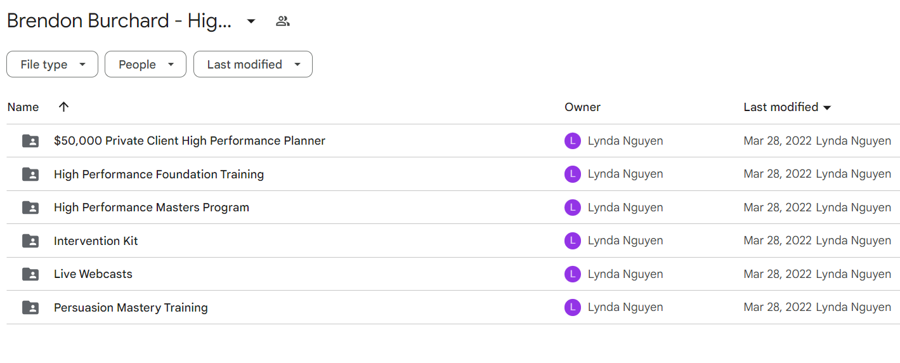Click owner Lynda Nguyen in Live Webcasts row
This screenshot has width=900, height=363.
click(x=625, y=274)
